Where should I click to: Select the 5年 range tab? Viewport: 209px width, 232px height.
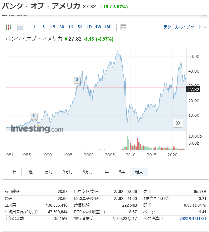tap(122, 172)
